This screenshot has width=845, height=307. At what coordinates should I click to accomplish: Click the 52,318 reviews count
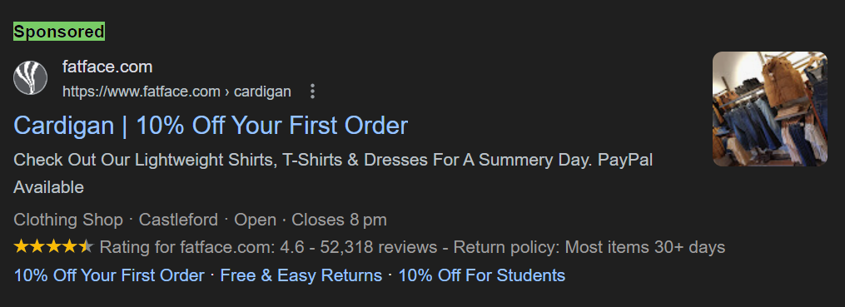tap(378, 247)
